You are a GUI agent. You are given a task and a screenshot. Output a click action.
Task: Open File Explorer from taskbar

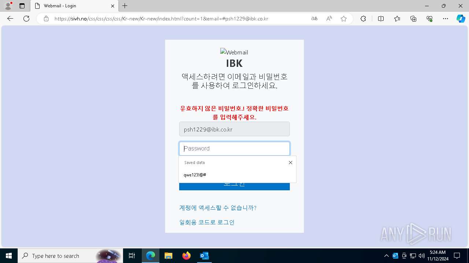click(168, 256)
